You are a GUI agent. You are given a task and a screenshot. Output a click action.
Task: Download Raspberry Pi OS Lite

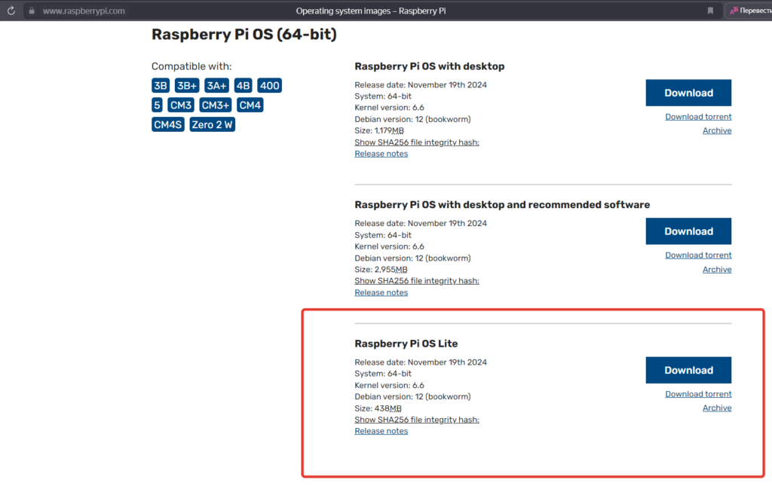[688, 370]
